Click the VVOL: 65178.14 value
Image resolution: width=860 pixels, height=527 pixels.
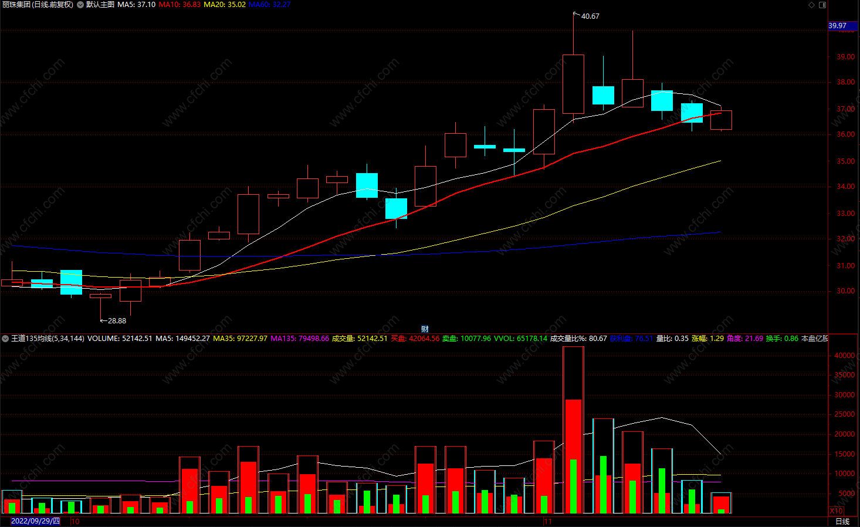(520, 339)
